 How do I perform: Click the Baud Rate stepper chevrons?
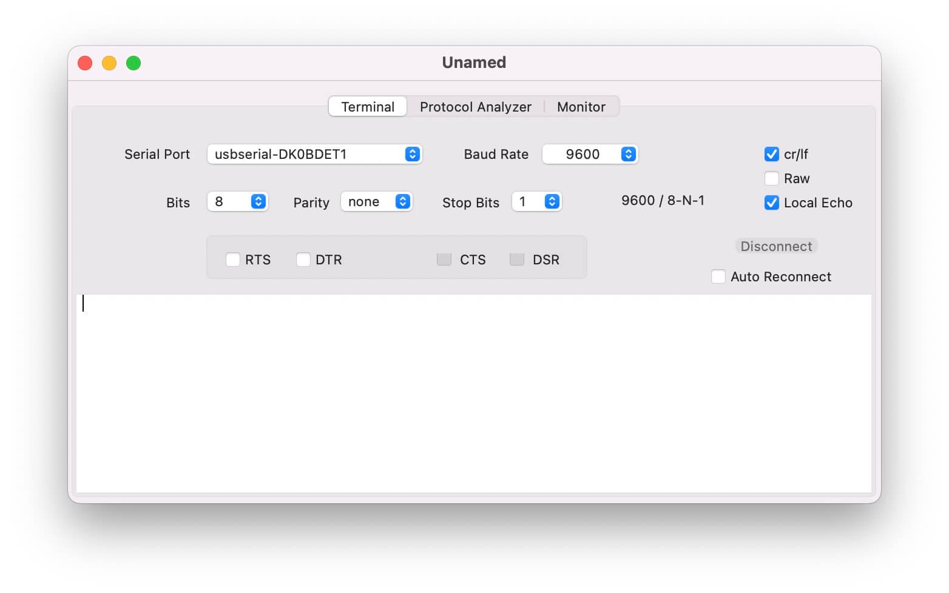pyautogui.click(x=628, y=154)
